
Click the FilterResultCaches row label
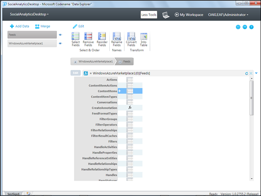coord(104,136)
